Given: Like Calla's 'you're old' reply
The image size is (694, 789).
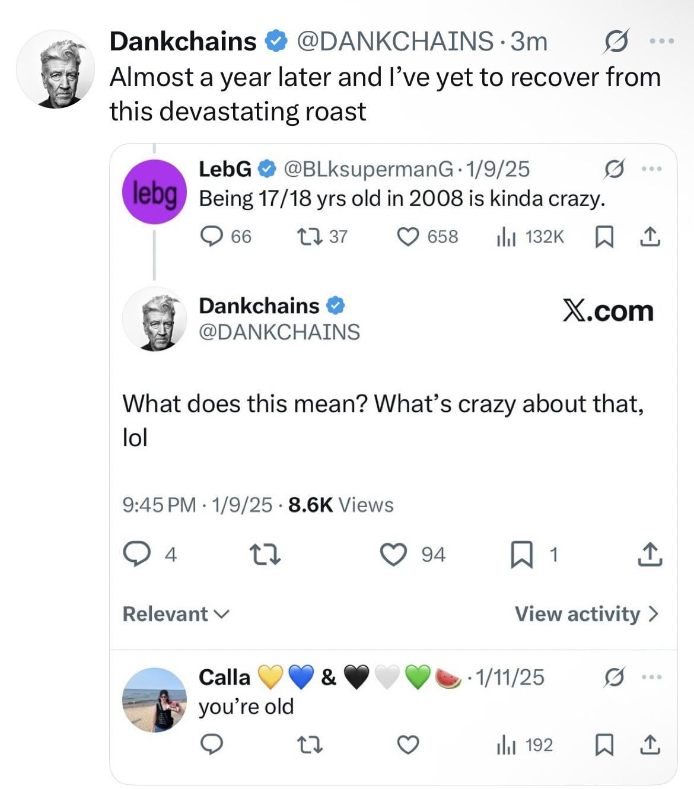Looking at the screenshot, I should [x=408, y=745].
